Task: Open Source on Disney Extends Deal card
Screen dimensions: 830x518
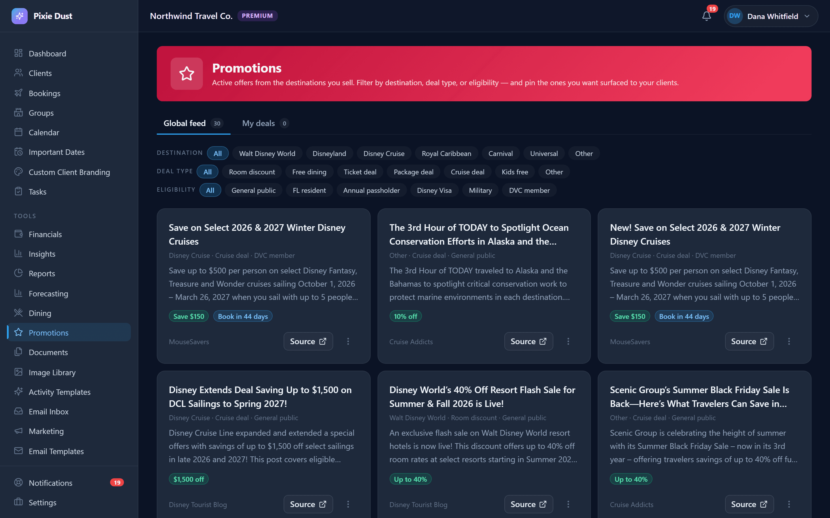Action: tap(308, 504)
